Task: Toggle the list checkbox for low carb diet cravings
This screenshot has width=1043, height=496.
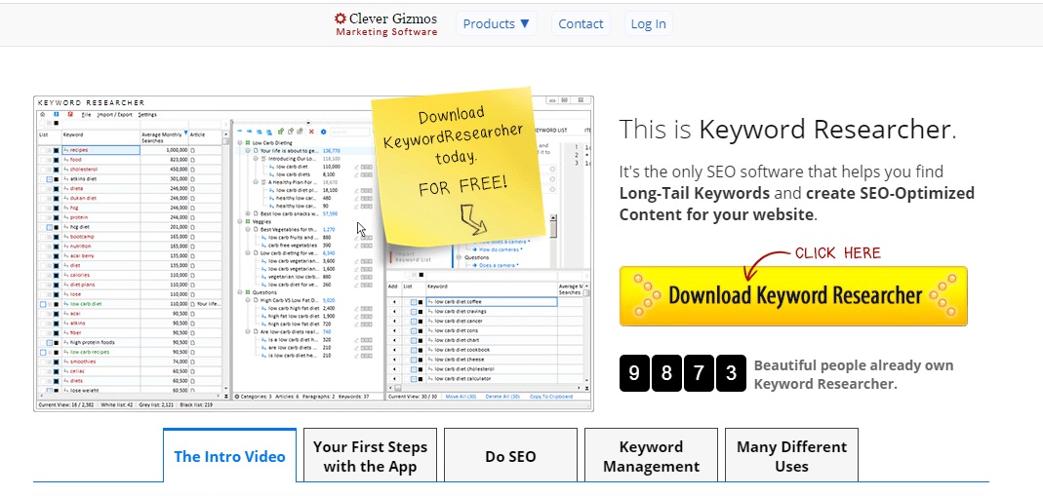Action: click(x=413, y=312)
